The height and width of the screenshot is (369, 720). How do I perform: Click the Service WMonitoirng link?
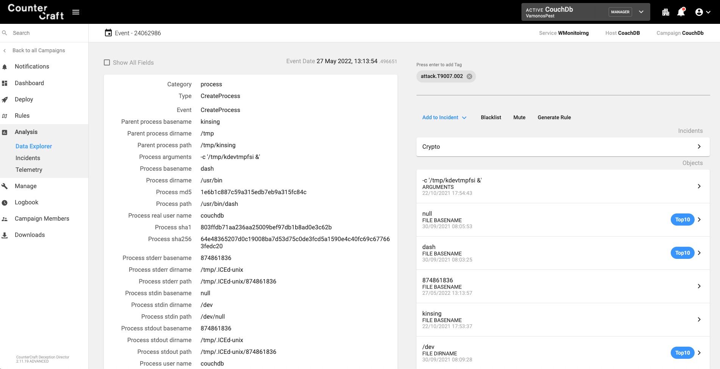564,33
